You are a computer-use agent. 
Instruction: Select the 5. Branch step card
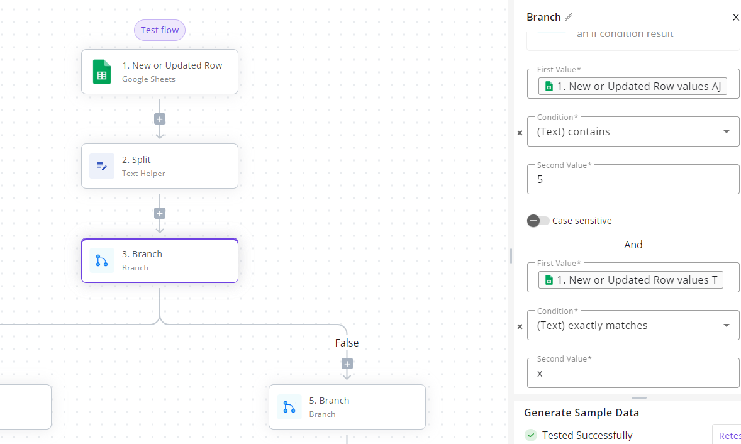click(347, 407)
